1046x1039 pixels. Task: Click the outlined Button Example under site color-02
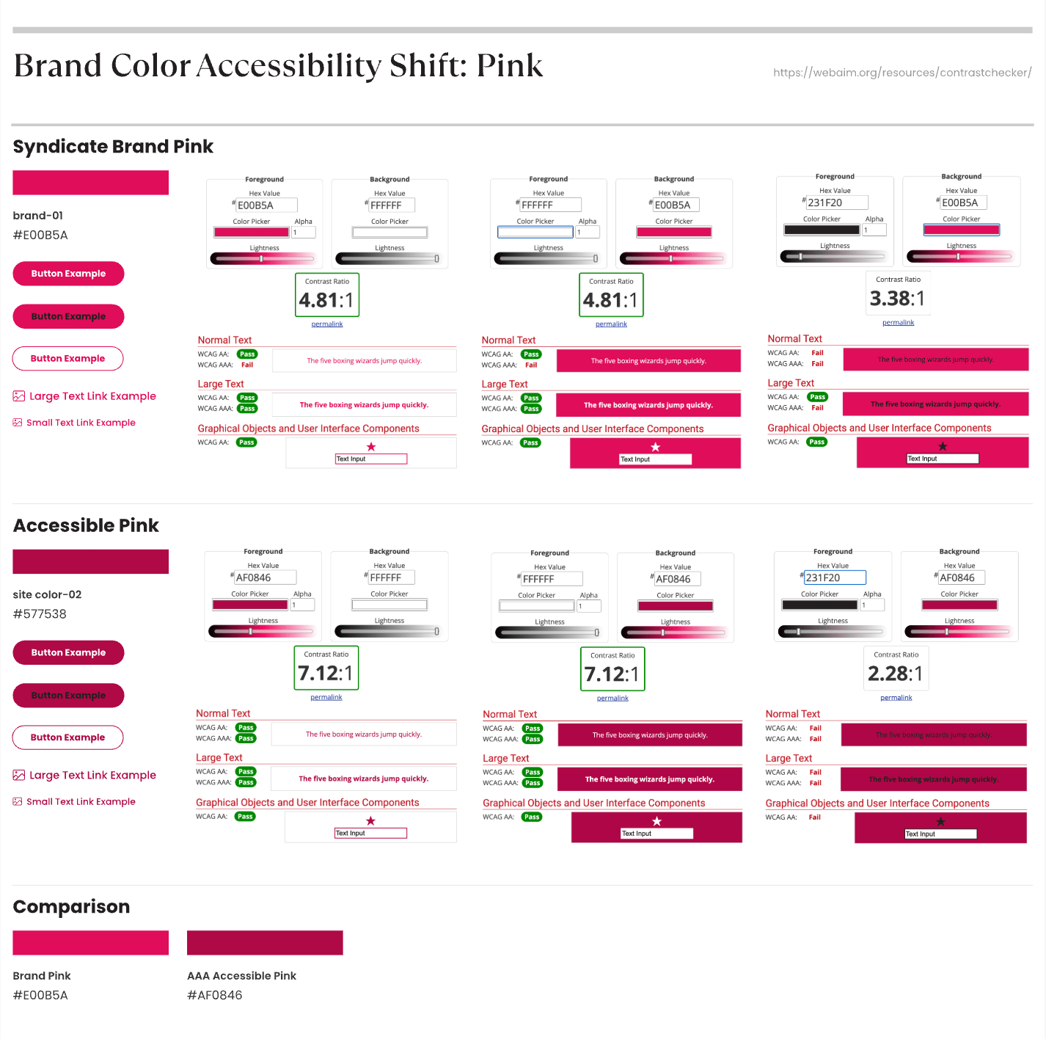tap(67, 737)
